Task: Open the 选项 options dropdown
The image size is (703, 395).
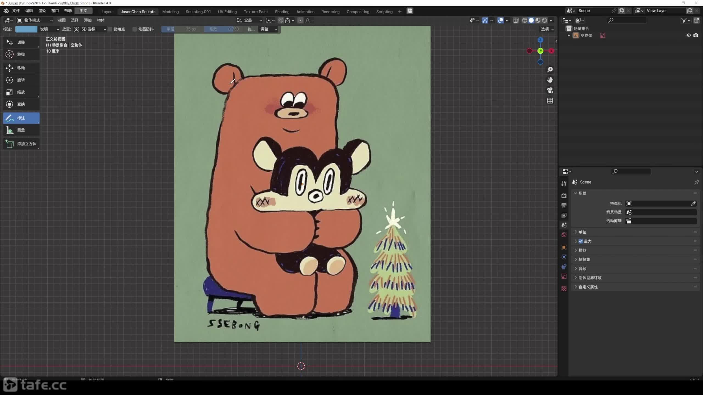Action: [547, 29]
